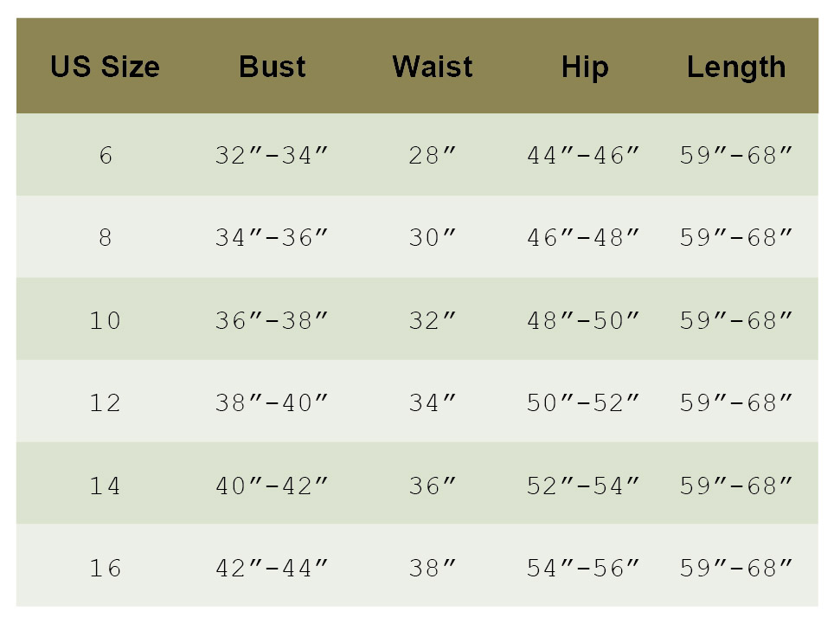Click the US size 8 cell
This screenshot has height=624, width=834.
105,238
